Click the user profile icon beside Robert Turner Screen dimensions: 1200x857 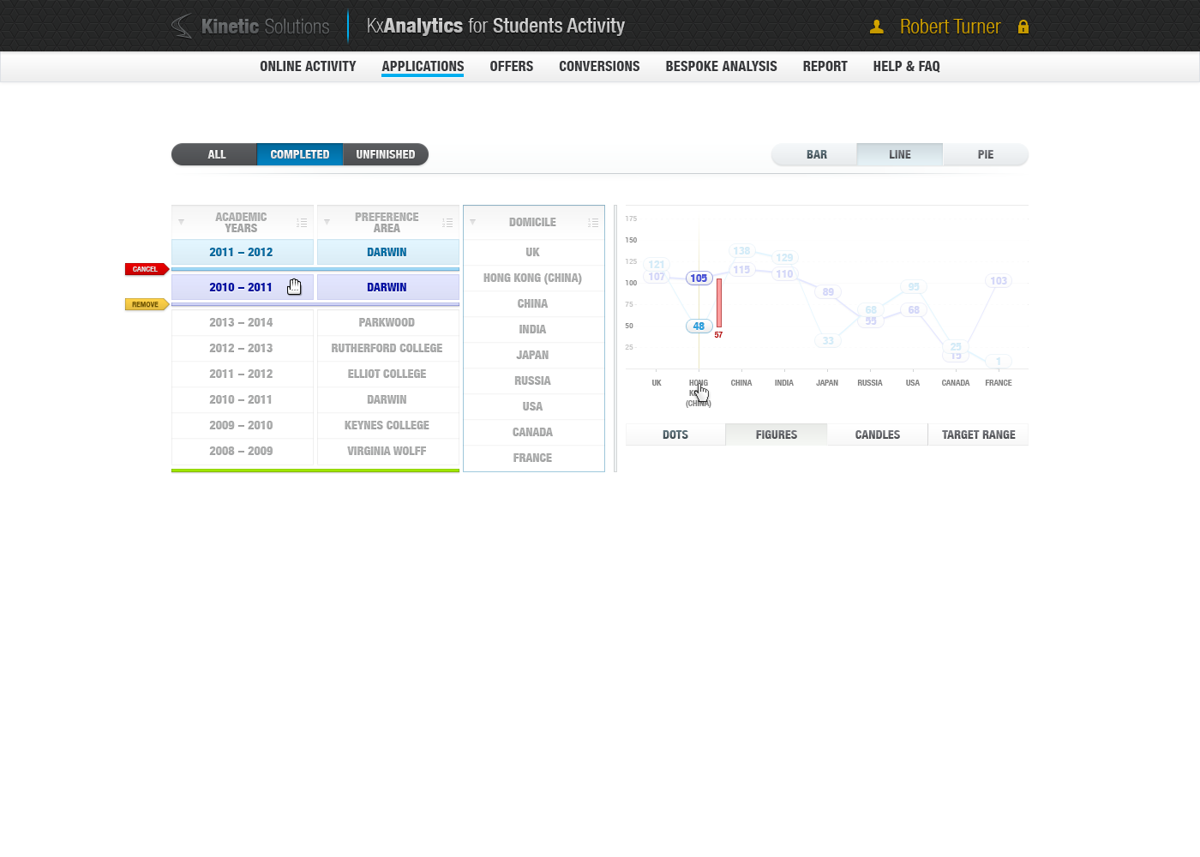876,27
